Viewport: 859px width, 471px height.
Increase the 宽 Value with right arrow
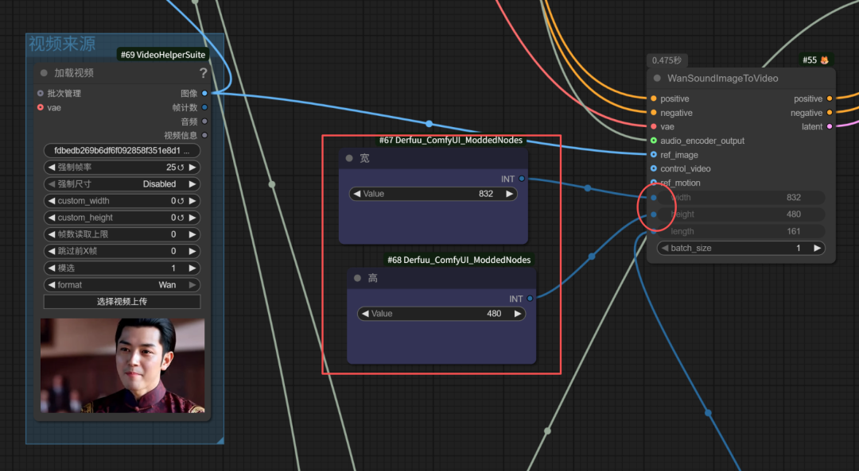509,194
